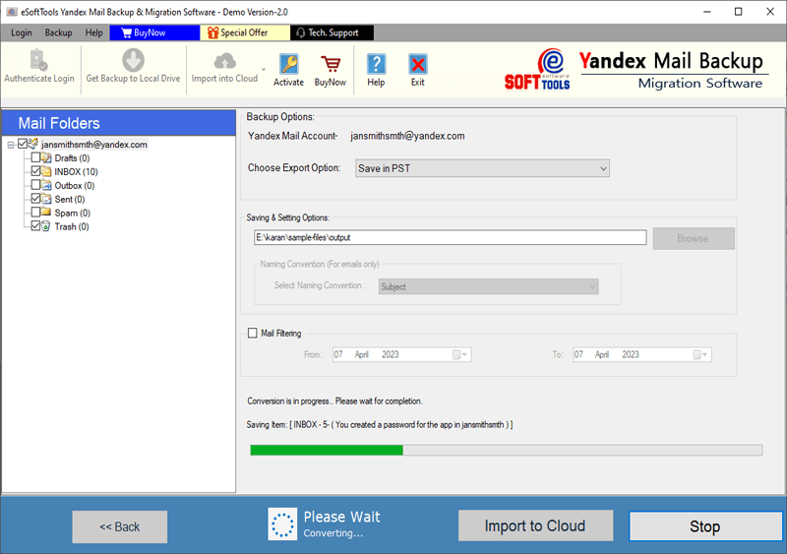Click the eSoftTools logo
Viewport: 787px width, 554px height.
coord(537,70)
